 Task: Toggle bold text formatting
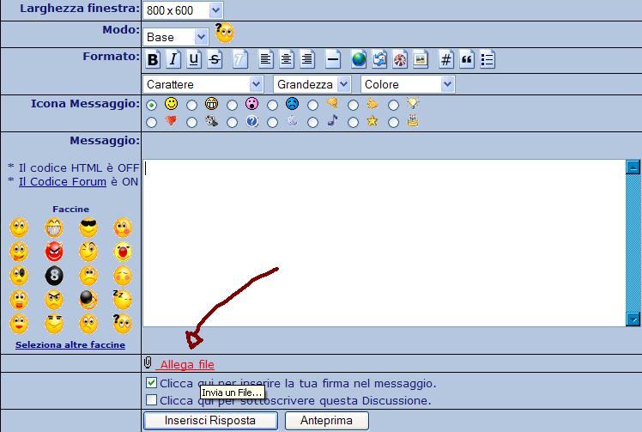(x=154, y=59)
